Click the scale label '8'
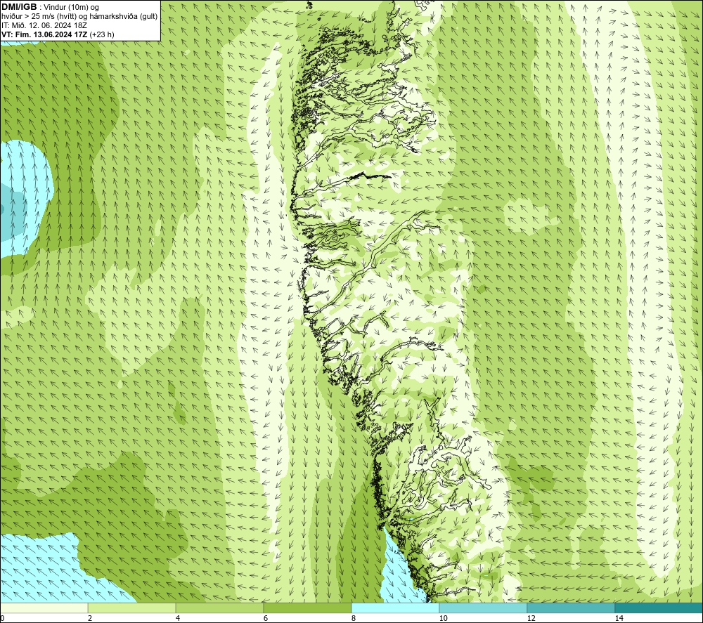Screen dimensions: 703x623 click(x=354, y=619)
